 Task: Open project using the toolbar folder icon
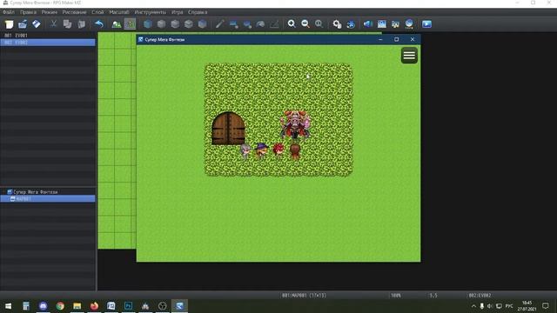(x=23, y=23)
